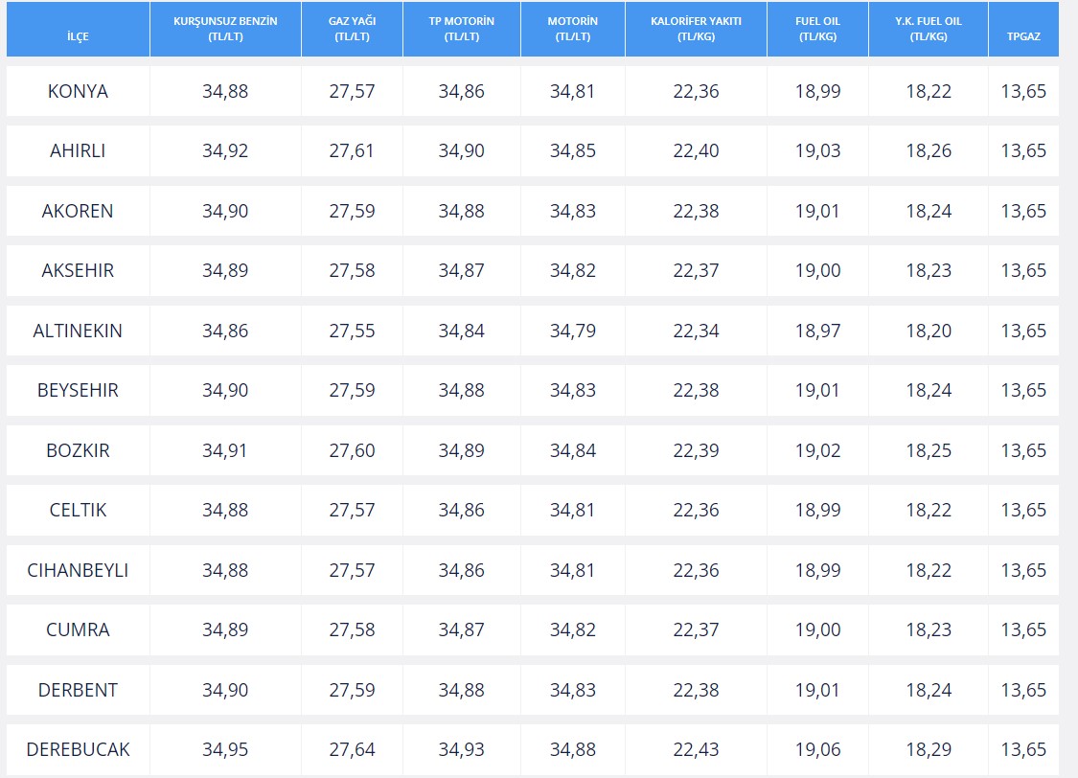This screenshot has width=1078, height=778.
Task: Click Derebucak's Kurşunsuz Benzin price 34,95
Action: pos(225,750)
